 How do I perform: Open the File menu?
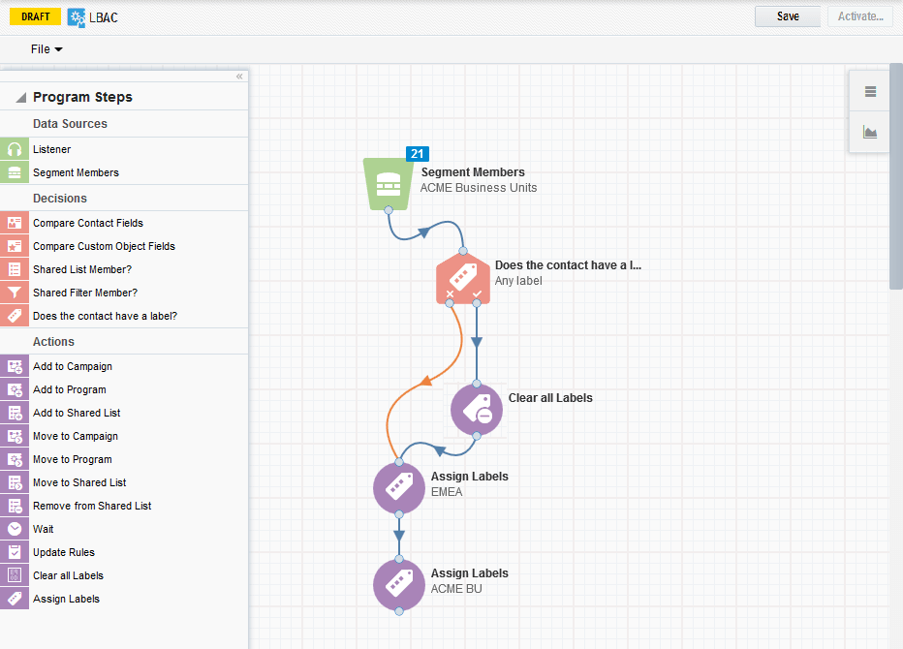(x=45, y=48)
